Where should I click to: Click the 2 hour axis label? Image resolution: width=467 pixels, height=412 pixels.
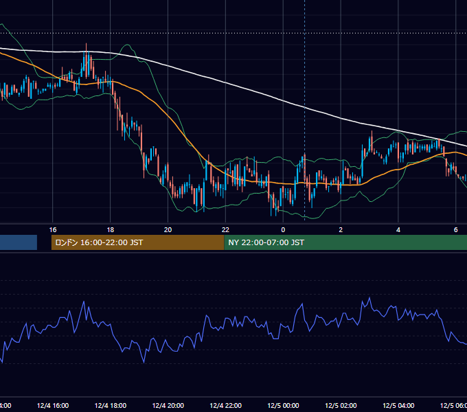coord(341,229)
